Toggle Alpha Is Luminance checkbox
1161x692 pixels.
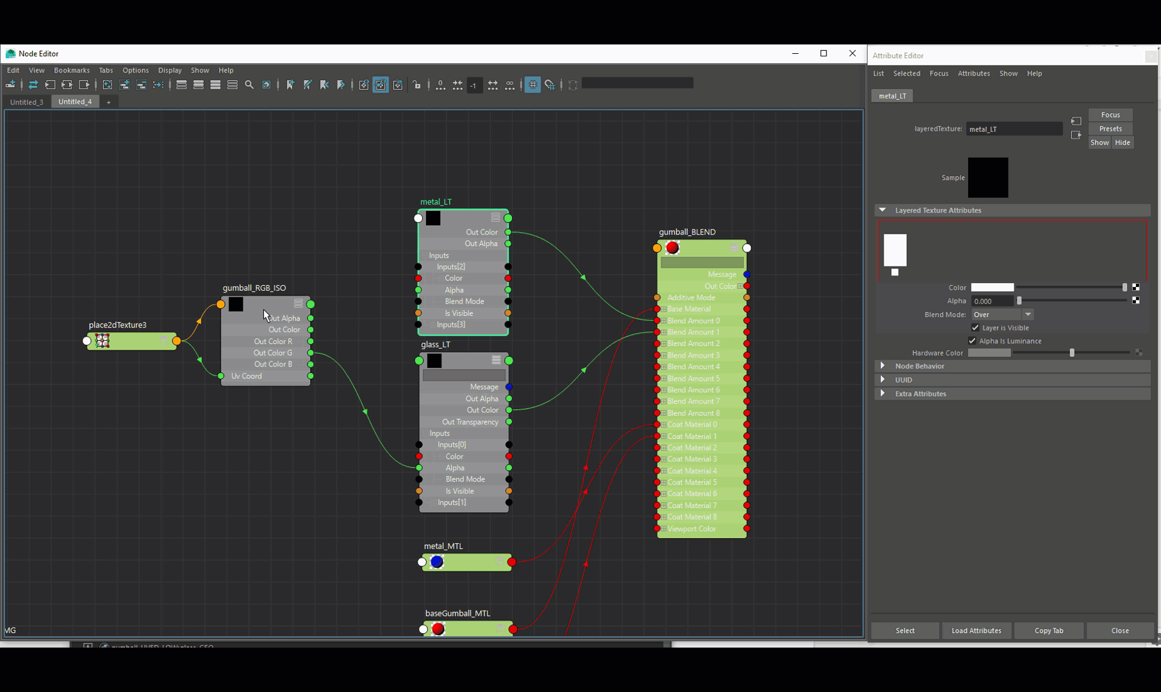pyautogui.click(x=973, y=341)
